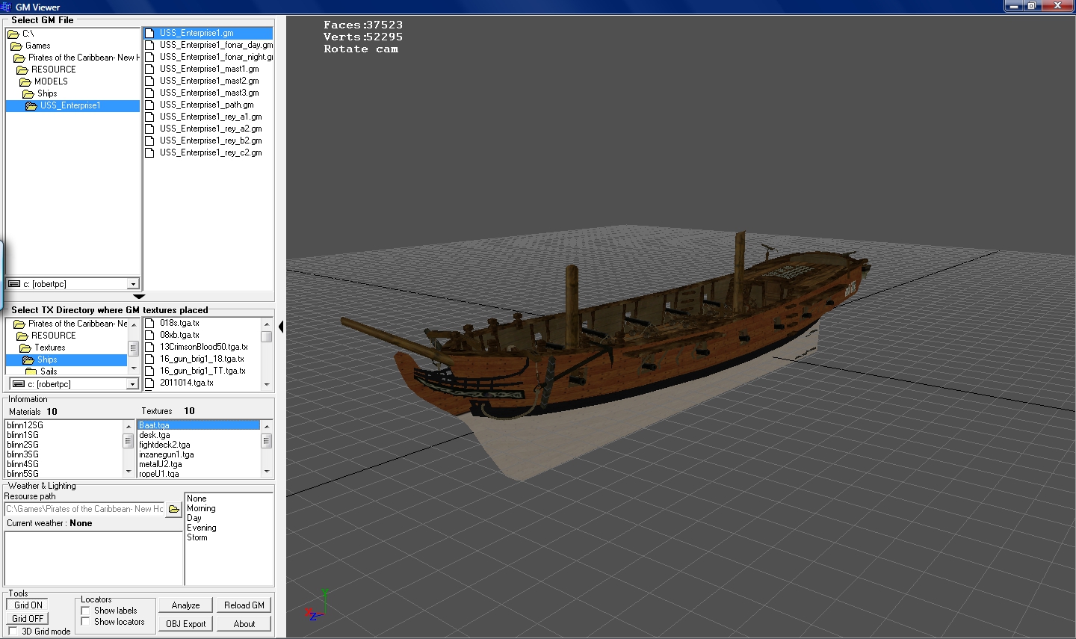Click the OBJ Export button
1076x639 pixels.
(185, 624)
